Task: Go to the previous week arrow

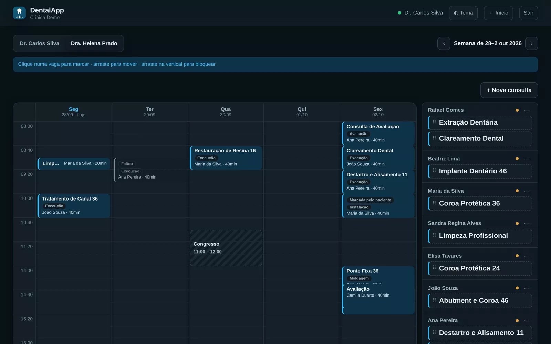Action: (x=444, y=44)
